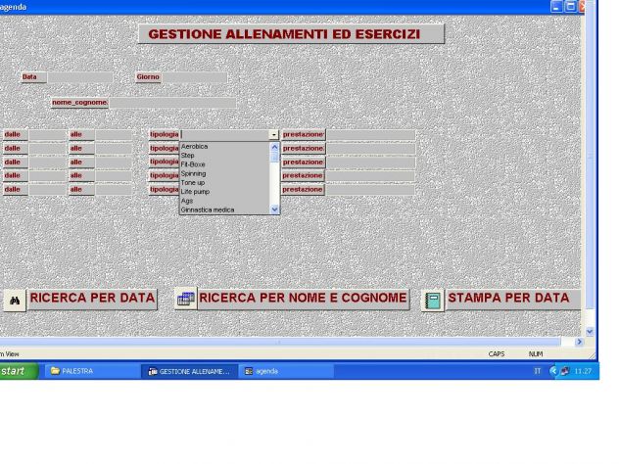
Task: Click the fifth row dalle field
Action: click(47, 190)
